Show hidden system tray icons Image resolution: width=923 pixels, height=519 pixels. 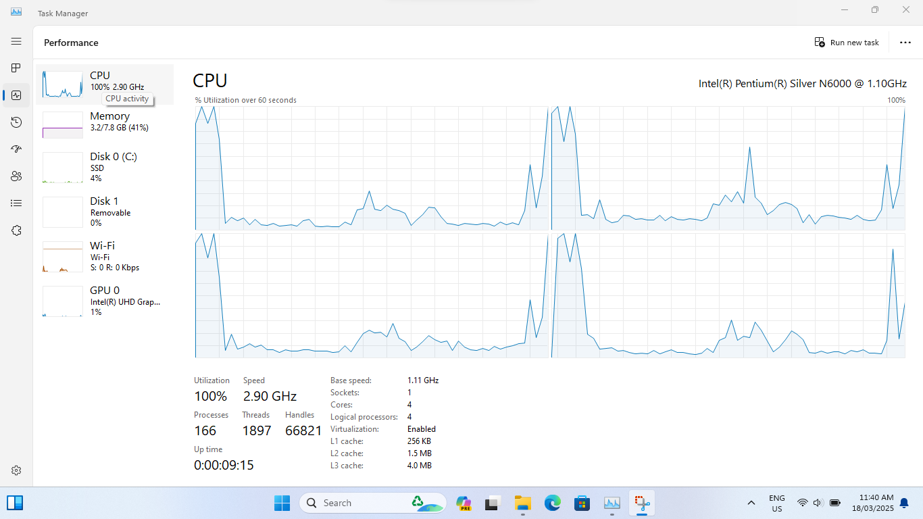751,503
